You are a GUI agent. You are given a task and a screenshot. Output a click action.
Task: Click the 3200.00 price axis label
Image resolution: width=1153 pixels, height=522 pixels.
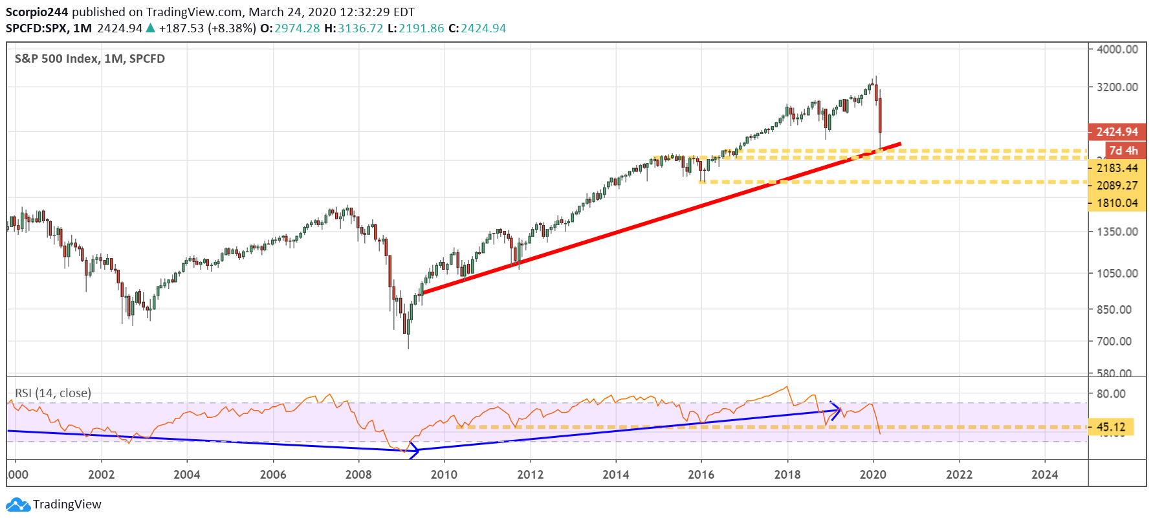click(x=1117, y=87)
